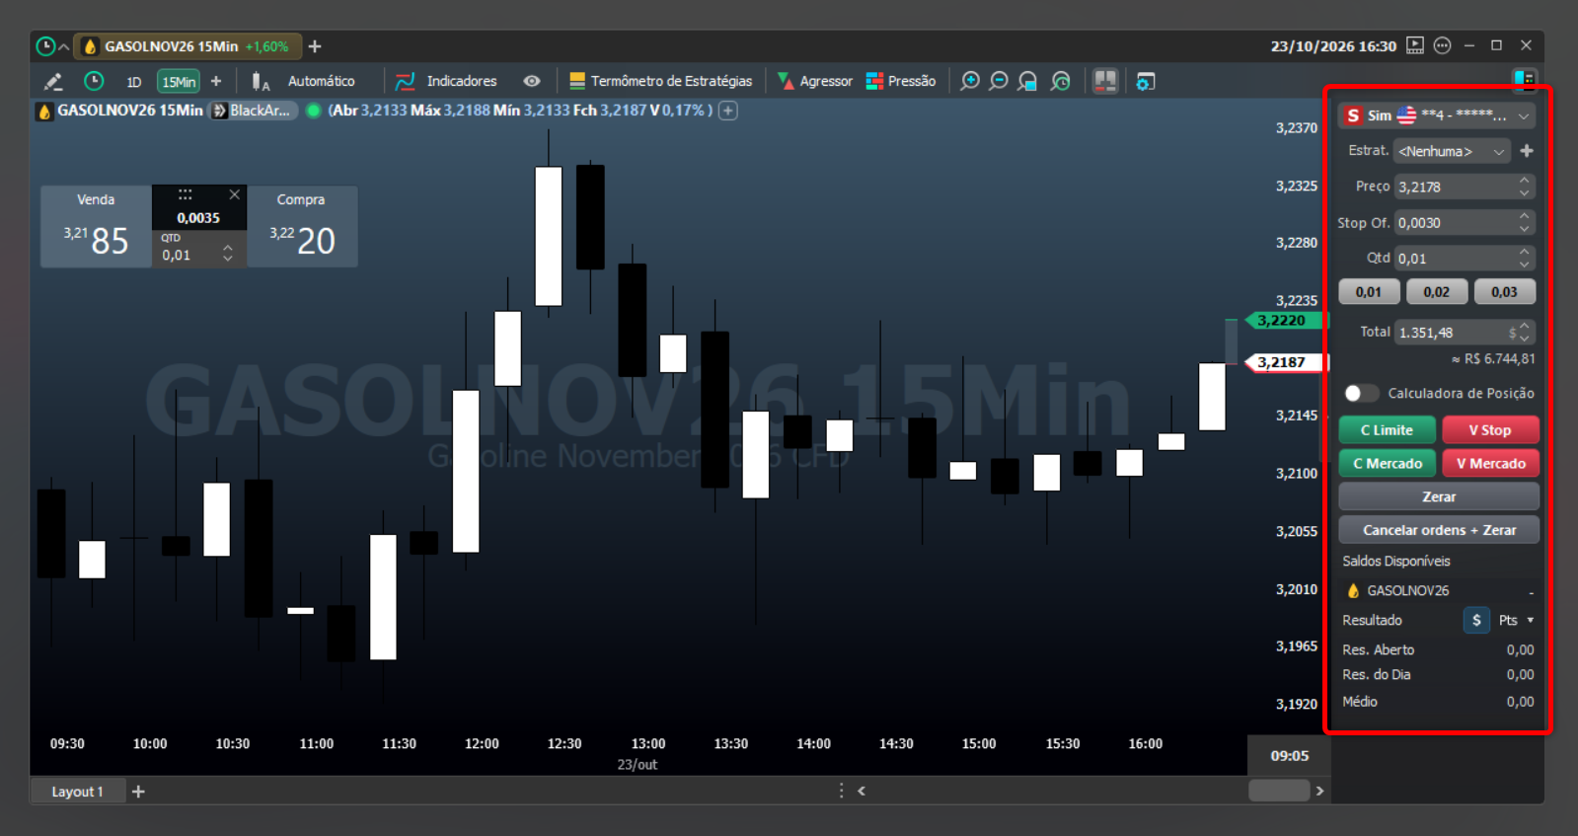The width and height of the screenshot is (1578, 836).
Task: Select the 15Min timeframe
Action: coord(179,82)
